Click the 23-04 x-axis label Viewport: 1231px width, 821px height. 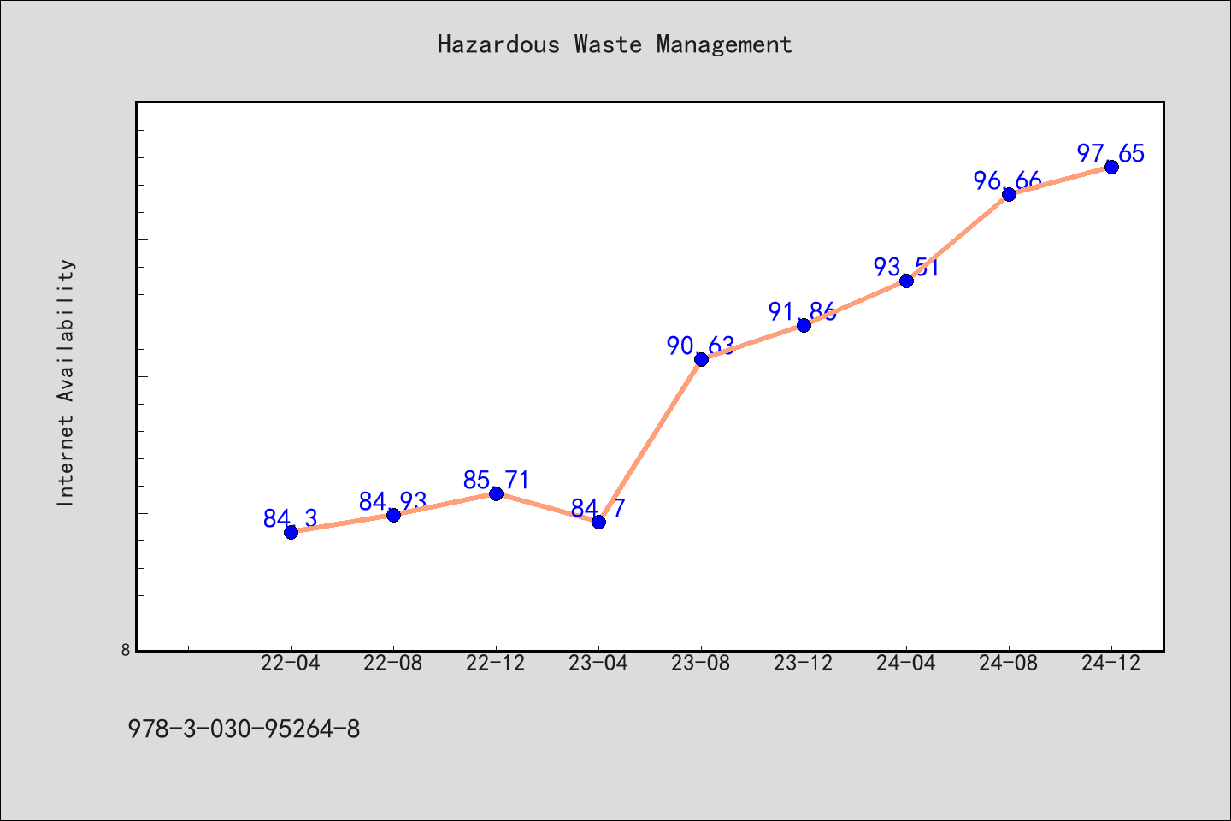[598, 664]
